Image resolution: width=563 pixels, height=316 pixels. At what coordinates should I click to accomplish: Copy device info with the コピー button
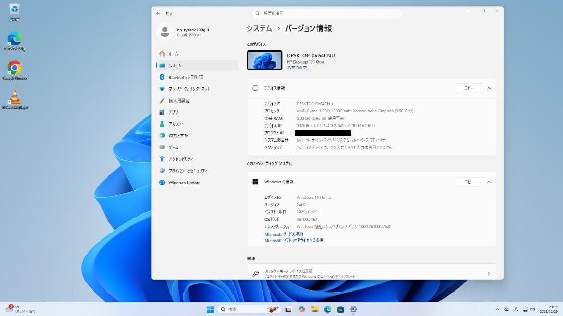tap(468, 88)
